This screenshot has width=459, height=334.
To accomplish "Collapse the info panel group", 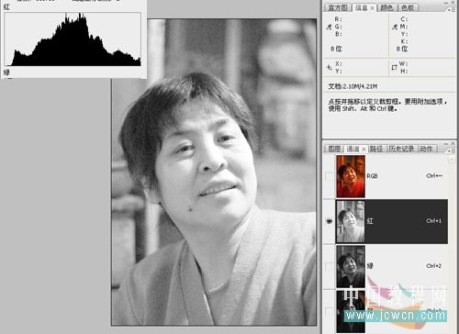I will click(445, 2).
